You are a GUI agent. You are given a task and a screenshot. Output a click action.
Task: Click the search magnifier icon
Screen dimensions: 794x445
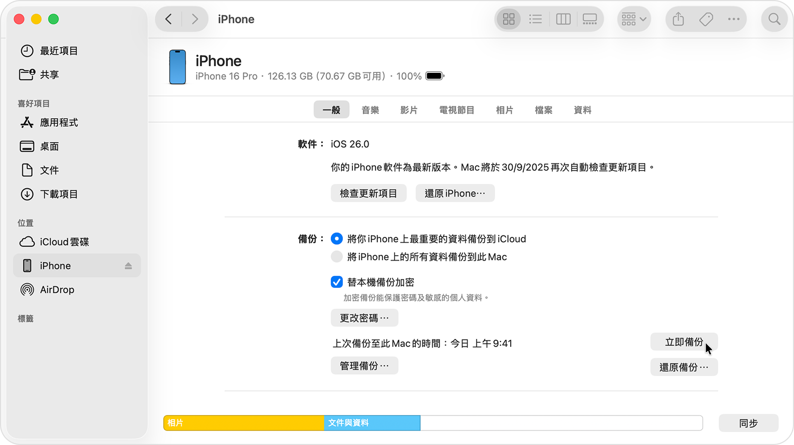[x=774, y=19]
